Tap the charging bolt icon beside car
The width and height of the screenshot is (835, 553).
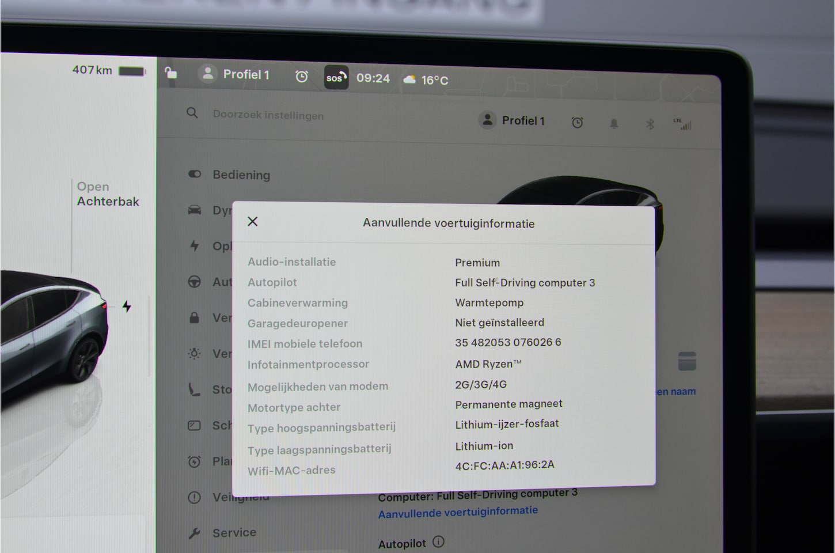coord(127,306)
